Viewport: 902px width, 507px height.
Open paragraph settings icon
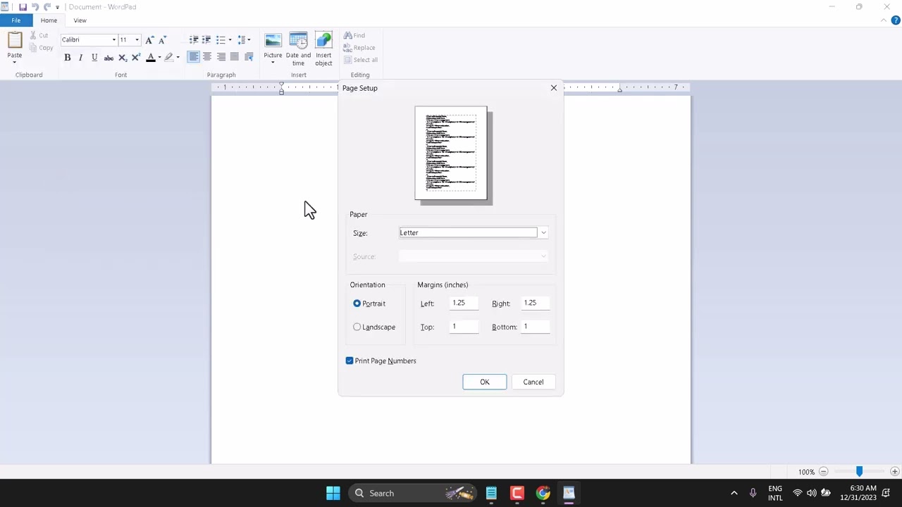pos(249,57)
